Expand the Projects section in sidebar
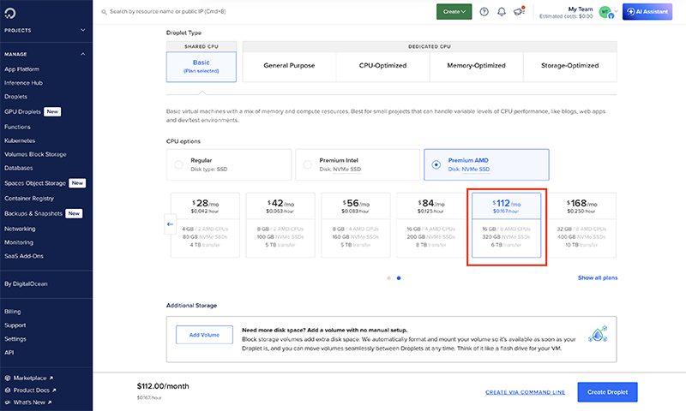Image resolution: width=686 pixels, height=411 pixels. [83, 30]
